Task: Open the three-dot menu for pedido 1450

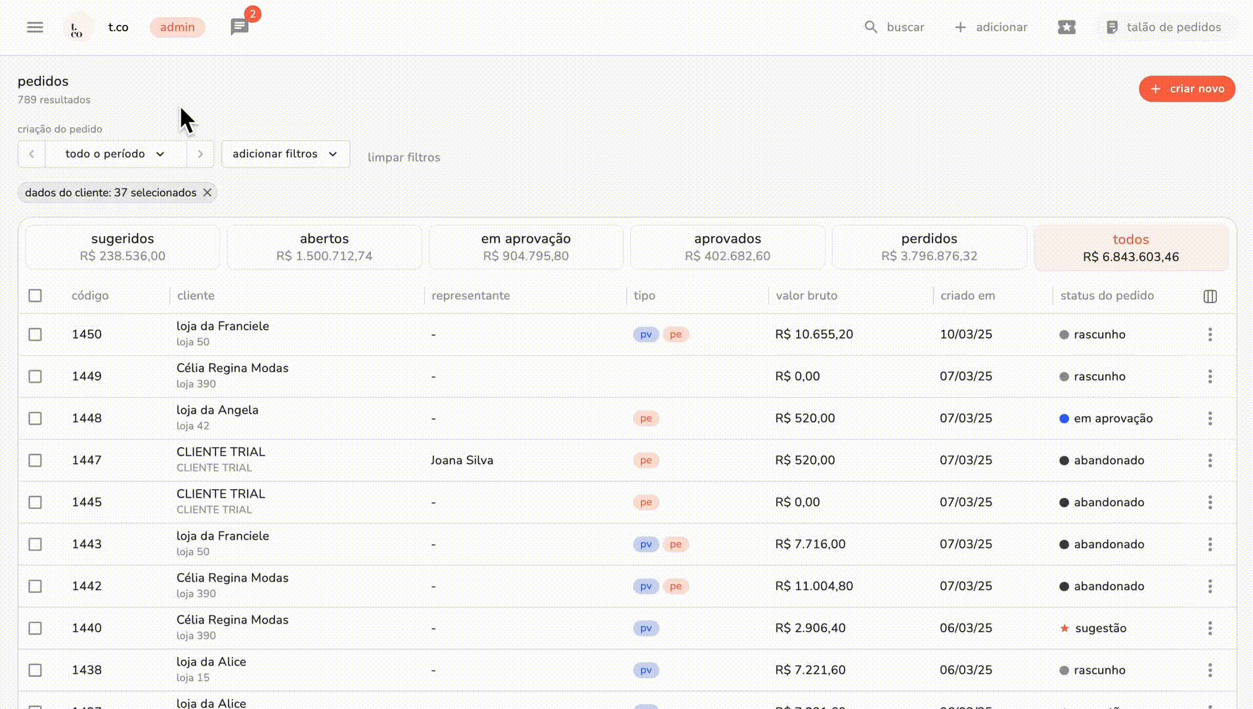Action: pyautogui.click(x=1210, y=334)
